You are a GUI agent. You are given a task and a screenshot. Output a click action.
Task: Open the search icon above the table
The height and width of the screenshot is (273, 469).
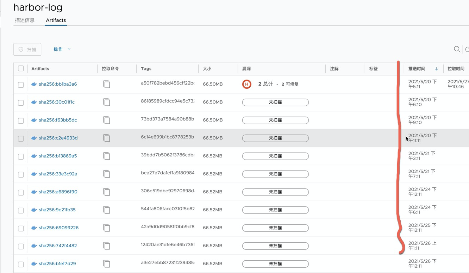(457, 49)
